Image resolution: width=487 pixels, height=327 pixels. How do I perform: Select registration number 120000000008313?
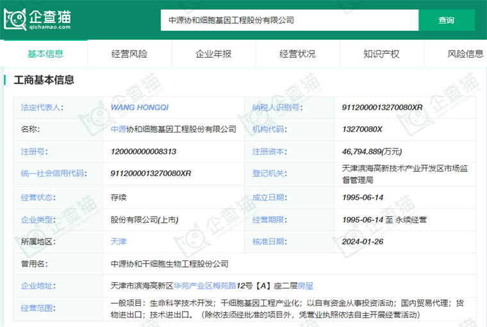pos(143,152)
